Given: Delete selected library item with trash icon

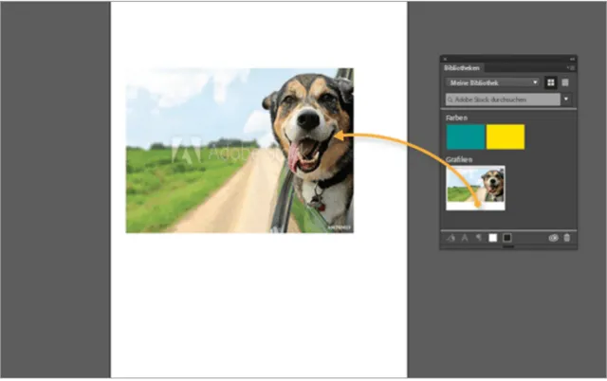Looking at the screenshot, I should pyautogui.click(x=567, y=238).
